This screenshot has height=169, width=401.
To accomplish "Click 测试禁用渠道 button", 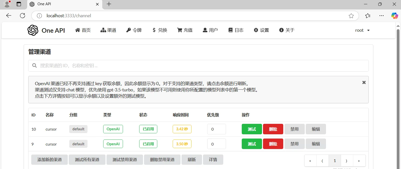I will (x=125, y=160).
